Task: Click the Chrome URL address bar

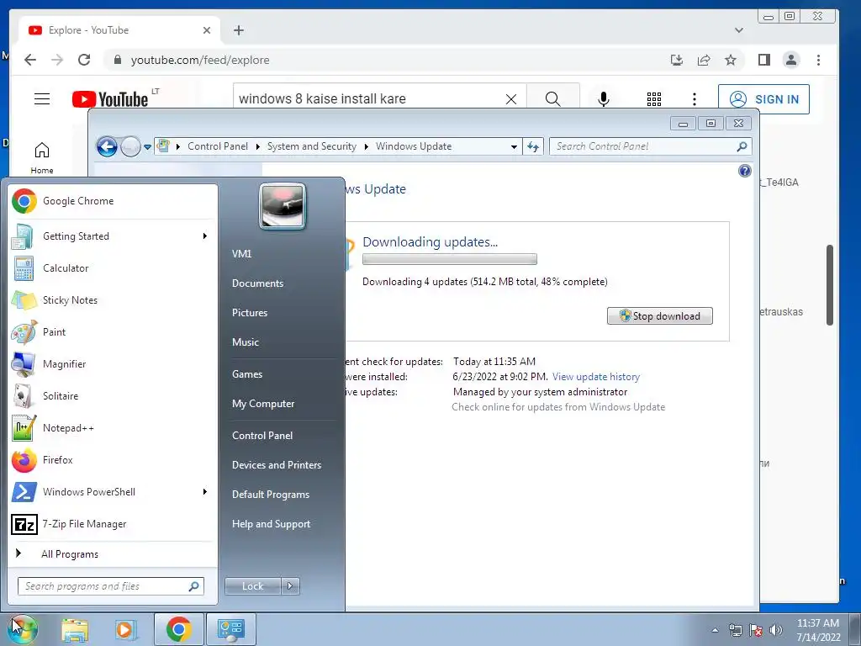Action: pos(384,60)
